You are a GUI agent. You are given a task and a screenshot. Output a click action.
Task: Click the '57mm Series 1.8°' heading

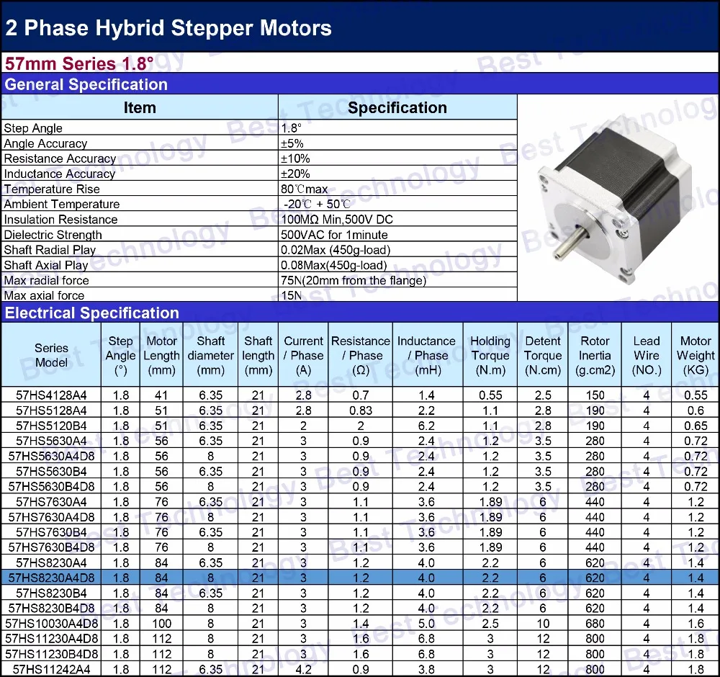point(79,63)
